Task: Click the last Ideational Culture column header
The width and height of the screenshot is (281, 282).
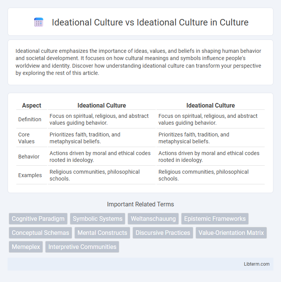Action: (x=211, y=105)
